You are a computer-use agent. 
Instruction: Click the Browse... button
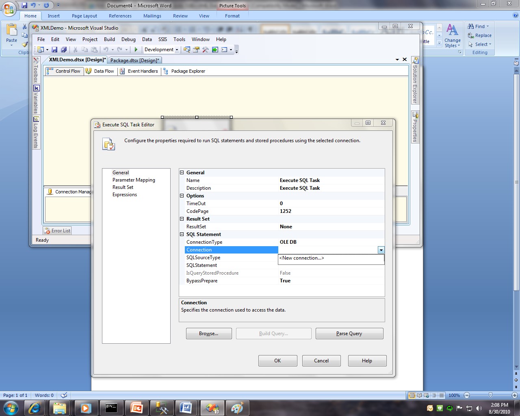pyautogui.click(x=209, y=334)
